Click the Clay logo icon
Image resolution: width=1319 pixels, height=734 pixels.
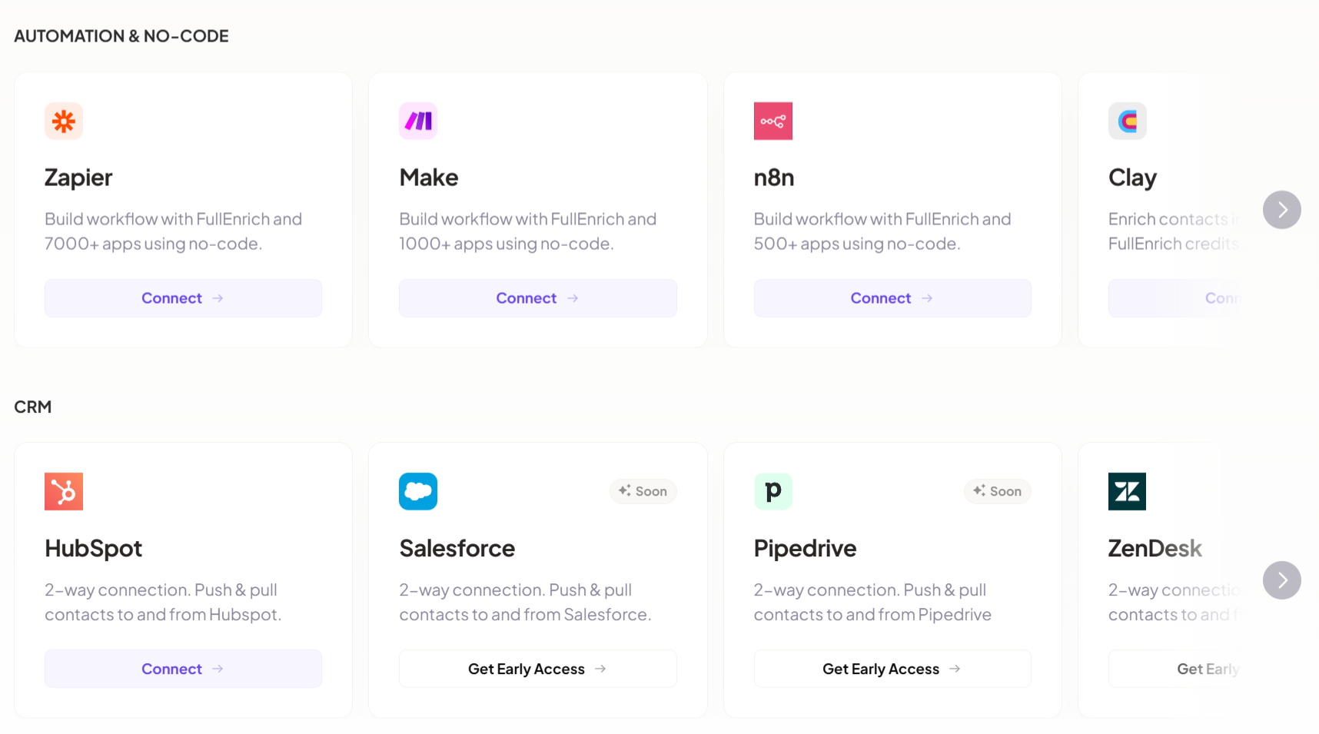[x=1127, y=121]
